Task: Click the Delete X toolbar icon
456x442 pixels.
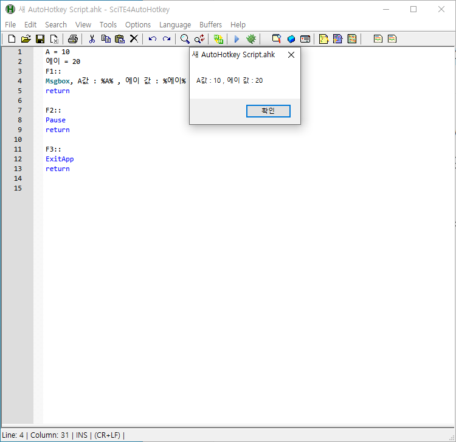Action: pyautogui.click(x=134, y=39)
